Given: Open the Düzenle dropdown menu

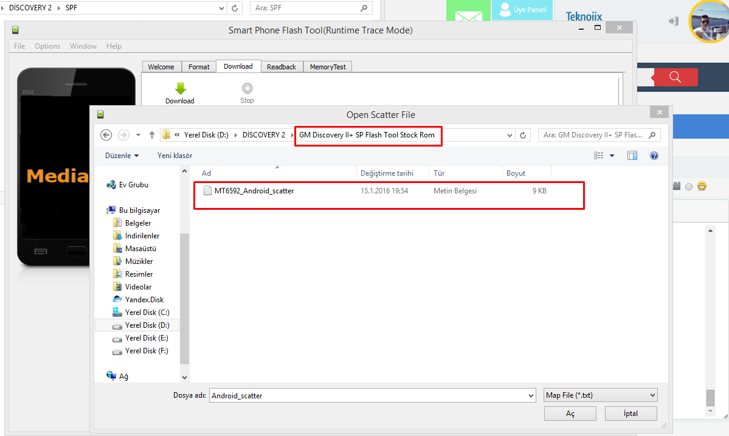Looking at the screenshot, I should 122,156.
